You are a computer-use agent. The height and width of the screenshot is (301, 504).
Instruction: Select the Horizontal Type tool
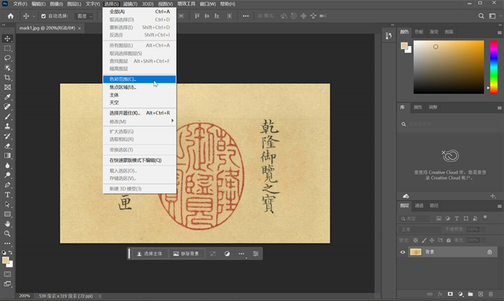8,194
